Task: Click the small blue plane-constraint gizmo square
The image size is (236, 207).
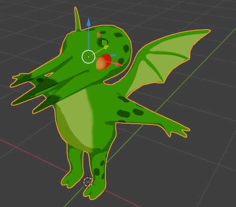Action: (114, 55)
